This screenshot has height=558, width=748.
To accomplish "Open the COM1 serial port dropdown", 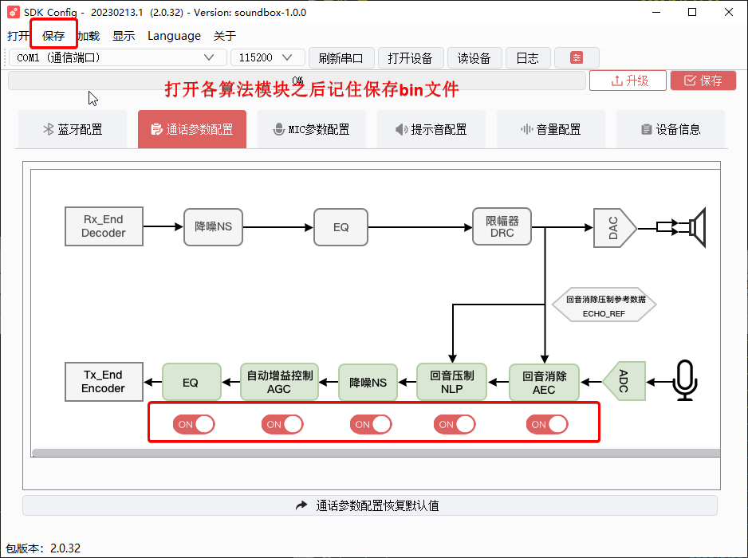I will pos(118,57).
